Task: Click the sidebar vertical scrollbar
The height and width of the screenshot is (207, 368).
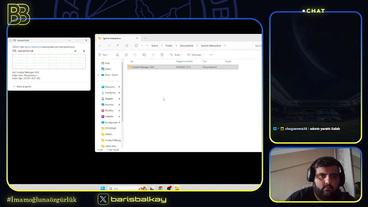Action: click(x=122, y=92)
